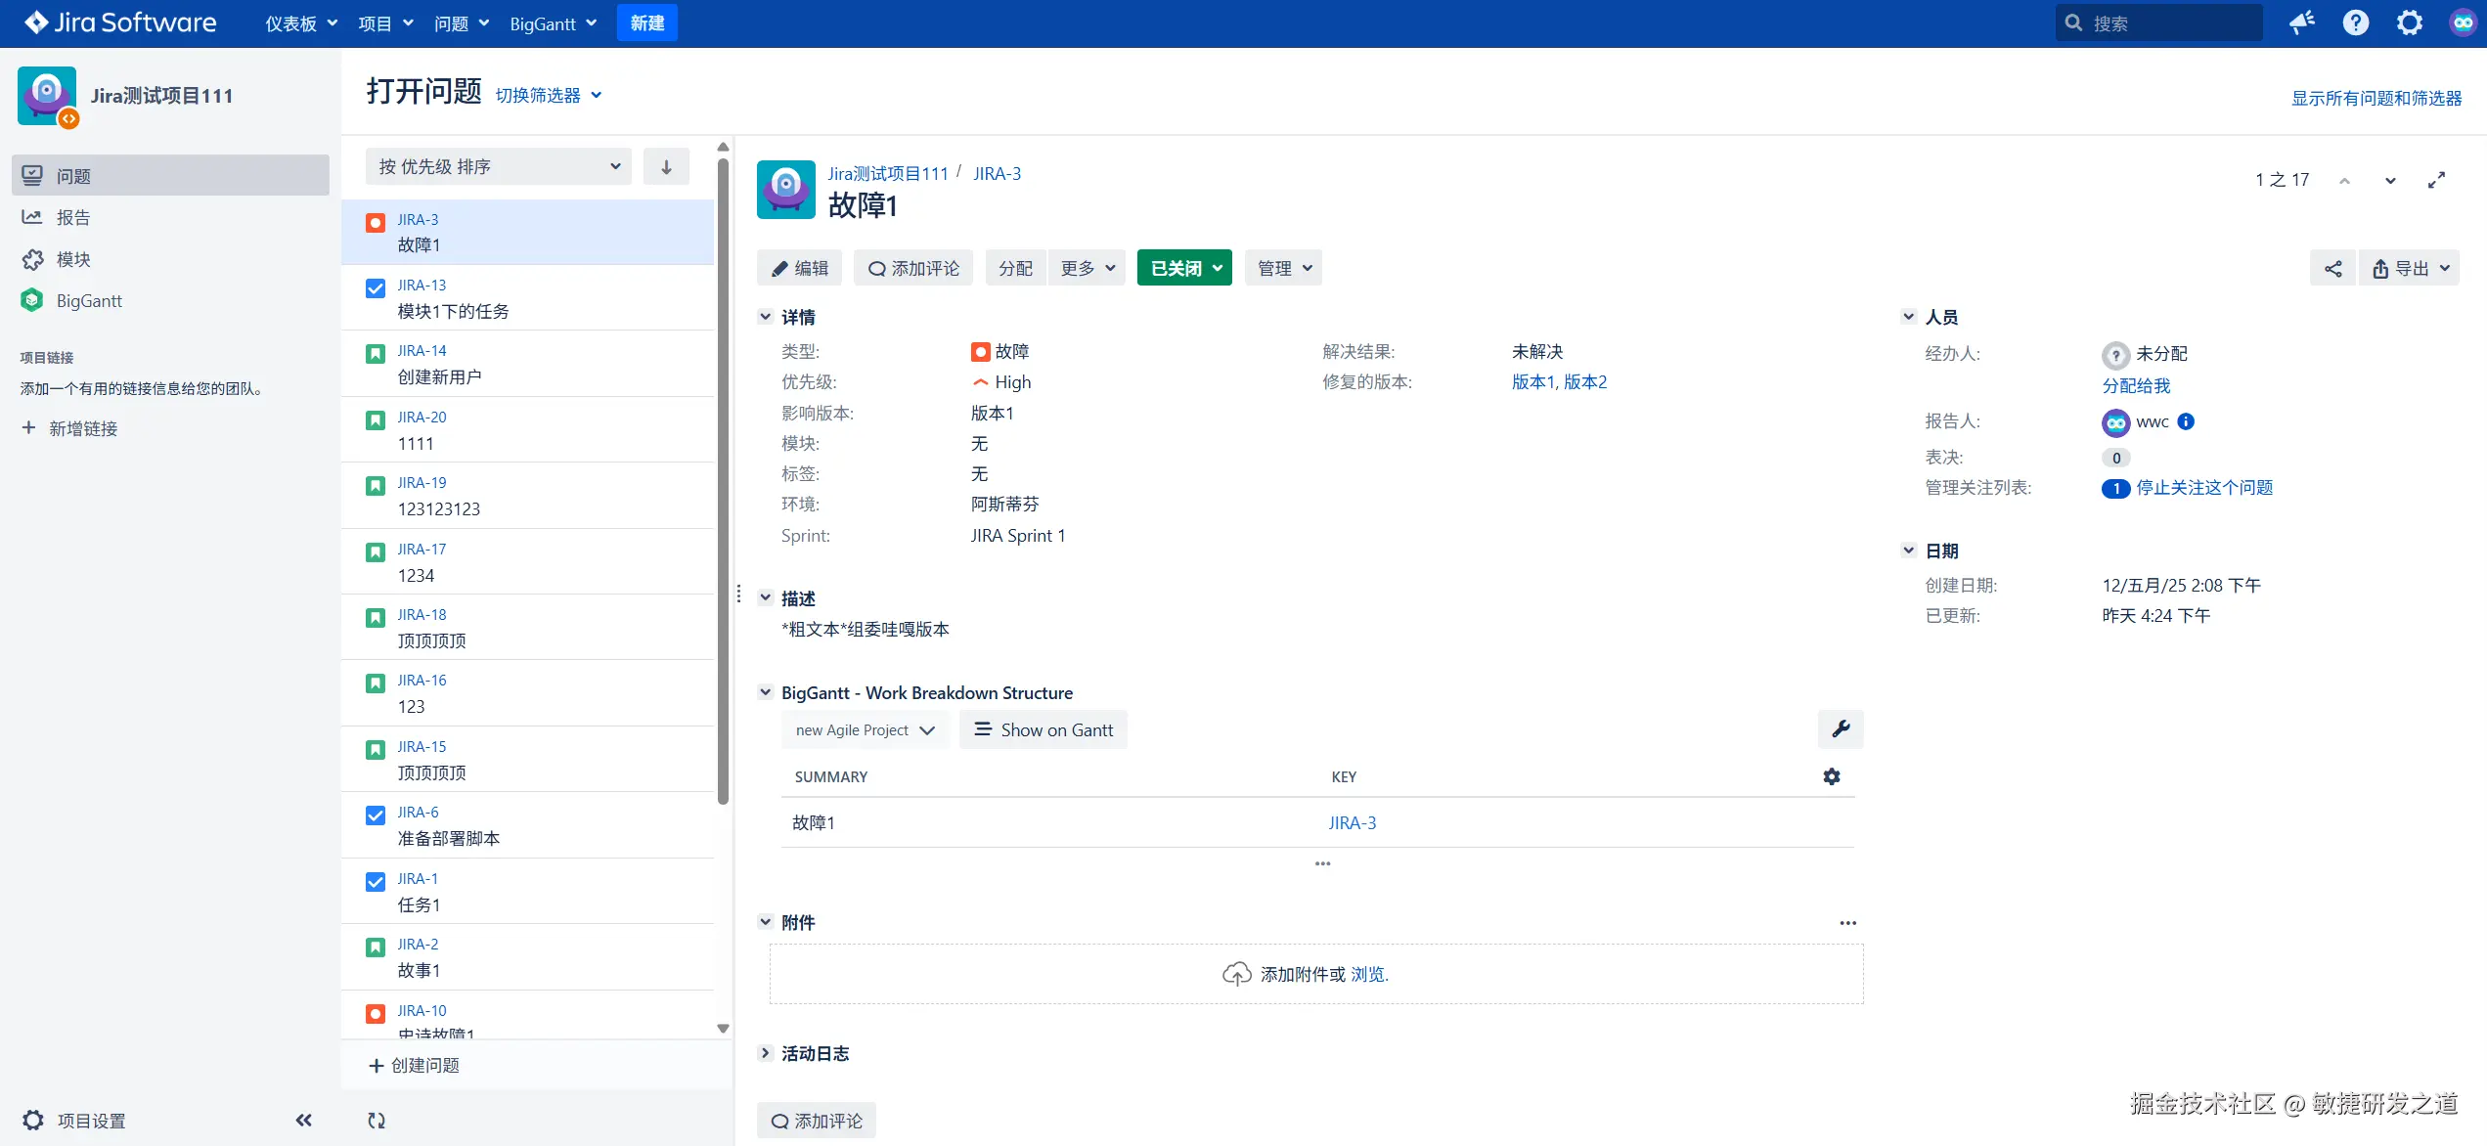Expand the 活动日志 activity log section
2487x1146 pixels.
point(766,1053)
